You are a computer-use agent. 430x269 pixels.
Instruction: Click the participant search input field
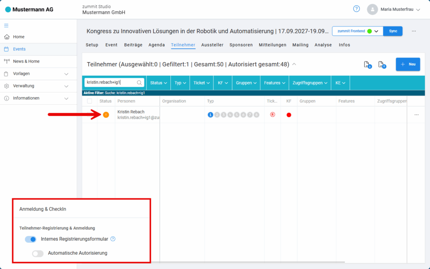(x=111, y=83)
